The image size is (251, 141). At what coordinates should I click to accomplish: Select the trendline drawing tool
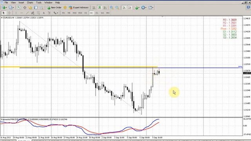tap(27, 13)
